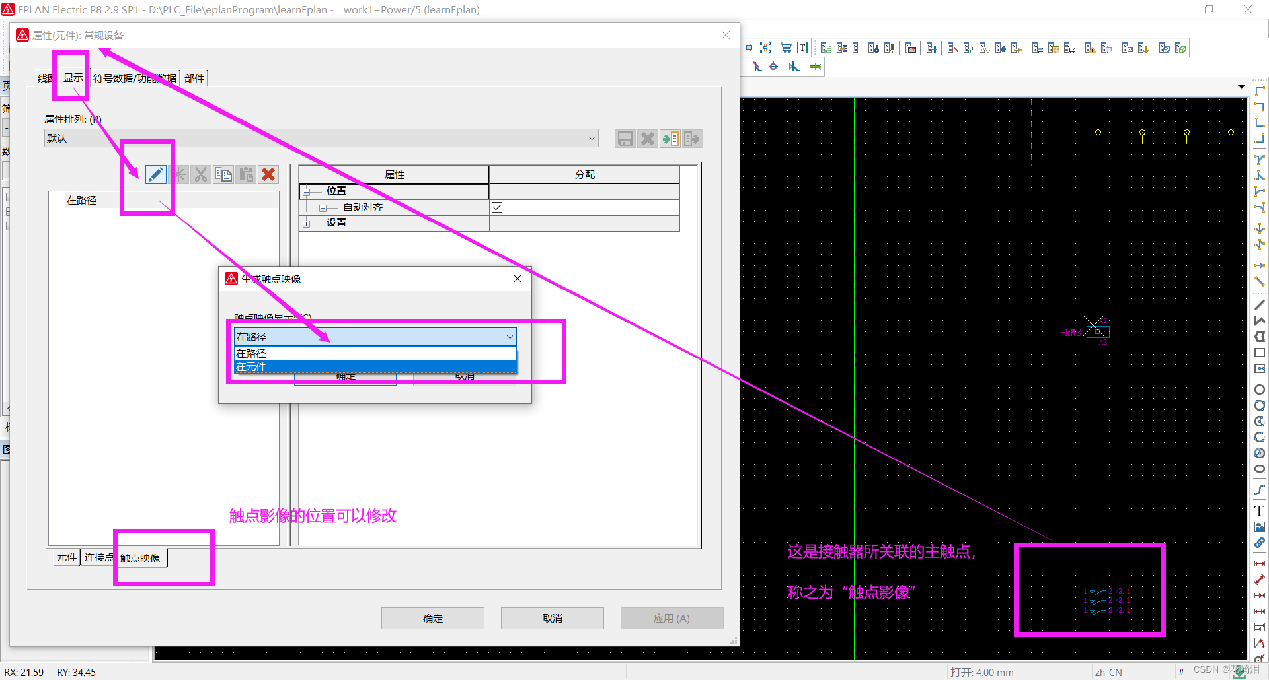Select the insert image tool
The width and height of the screenshot is (1269, 680).
(1260, 527)
